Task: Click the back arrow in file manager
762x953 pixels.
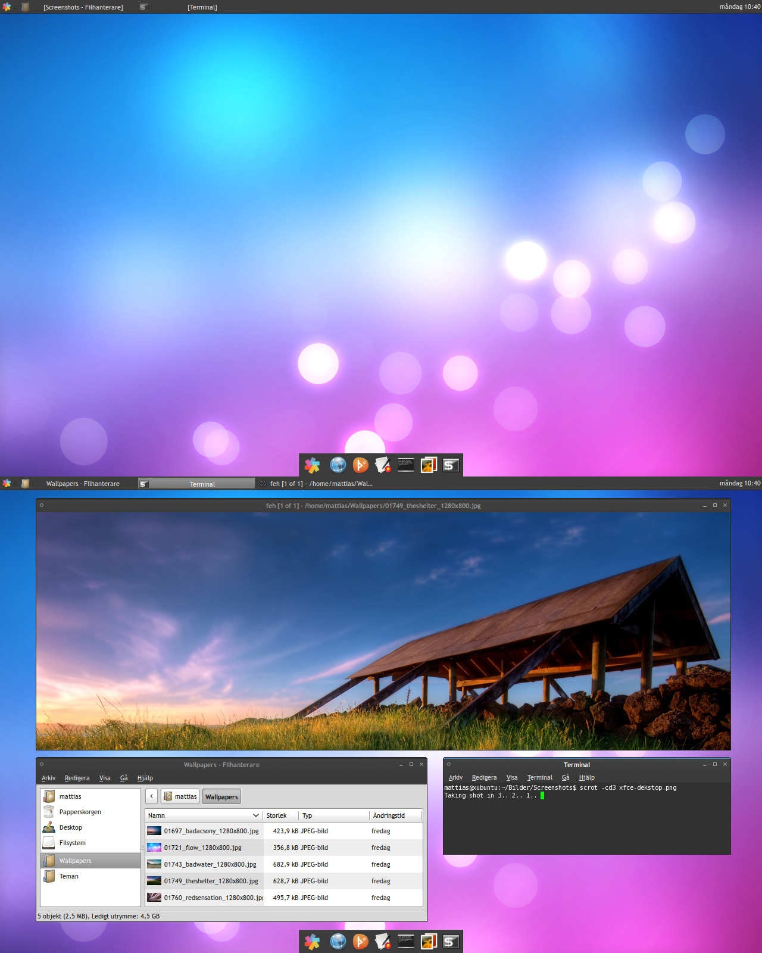Action: (152, 796)
